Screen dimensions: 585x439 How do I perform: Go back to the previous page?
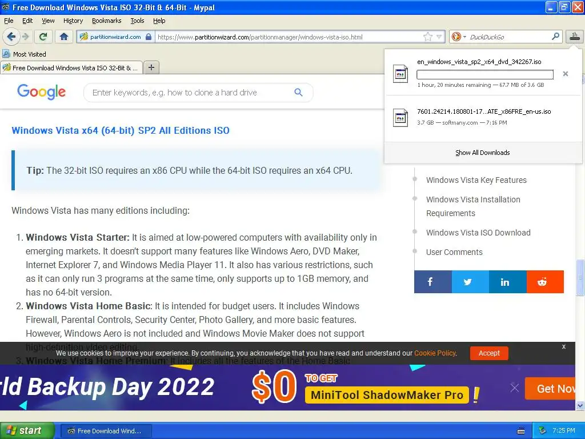coord(11,37)
